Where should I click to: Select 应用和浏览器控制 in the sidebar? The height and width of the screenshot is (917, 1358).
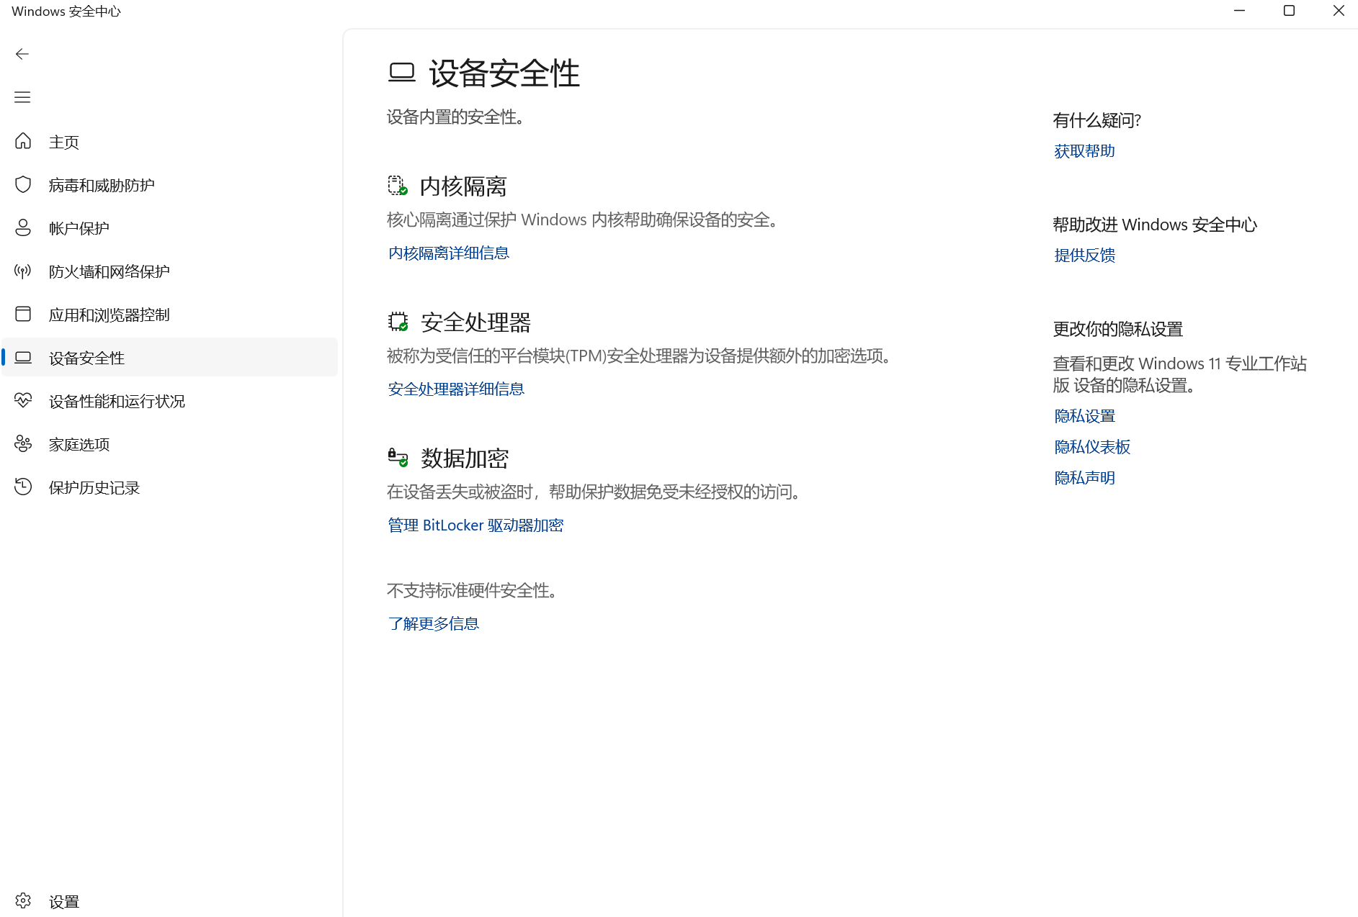[x=108, y=314]
